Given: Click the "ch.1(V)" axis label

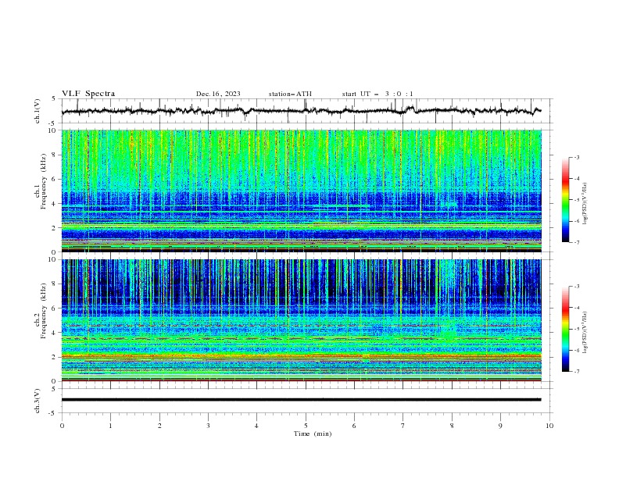Looking at the screenshot, I should click(38, 111).
